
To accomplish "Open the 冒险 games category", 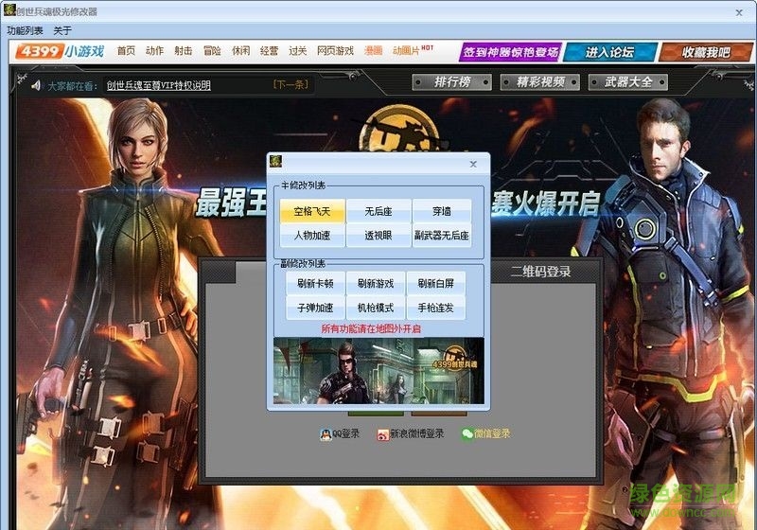I will (x=212, y=51).
